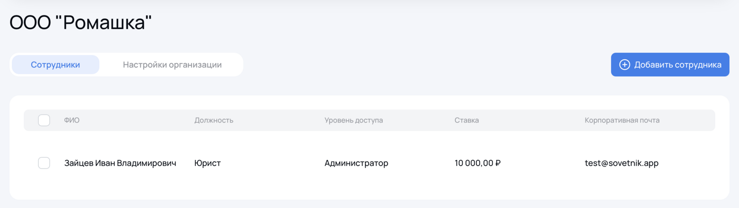Sort by the ФИО column header

[x=72, y=120]
